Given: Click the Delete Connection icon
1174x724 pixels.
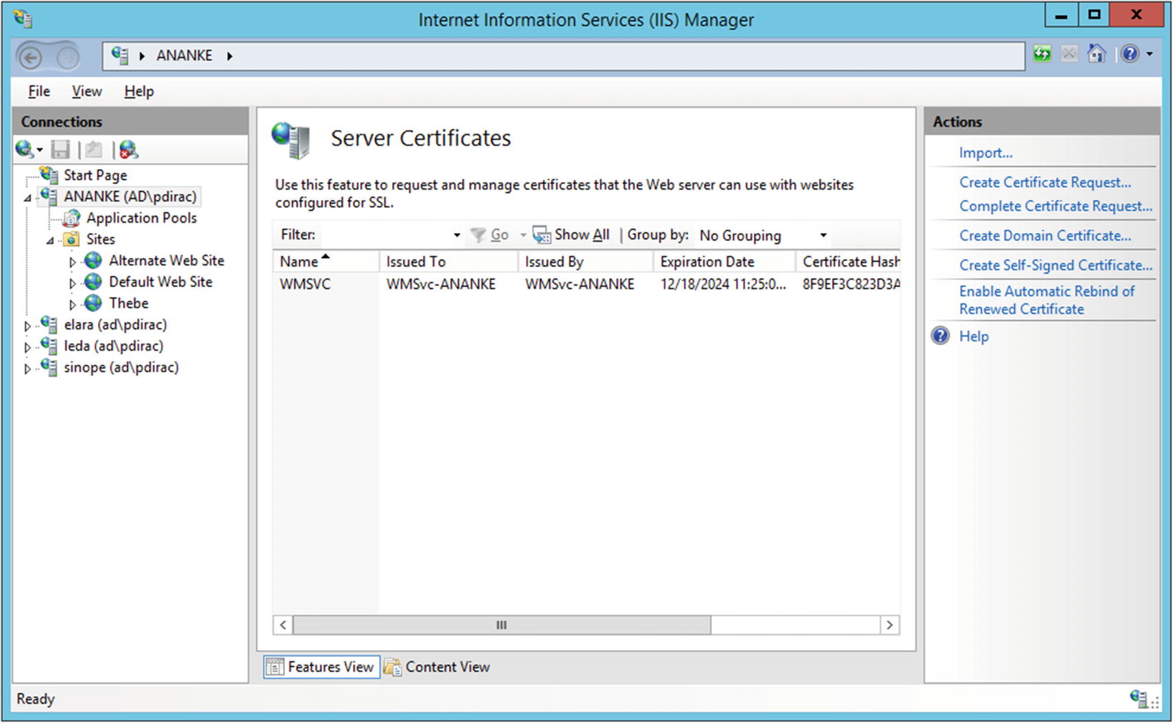Looking at the screenshot, I should pos(128,149).
